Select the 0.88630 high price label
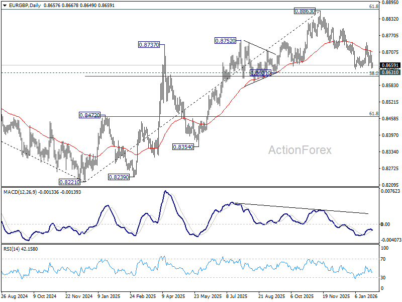Screen dimensions: 402x302 (305, 11)
